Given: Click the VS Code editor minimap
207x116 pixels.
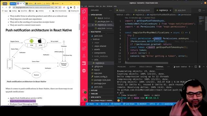Looking at the screenshot, I should [202, 21].
